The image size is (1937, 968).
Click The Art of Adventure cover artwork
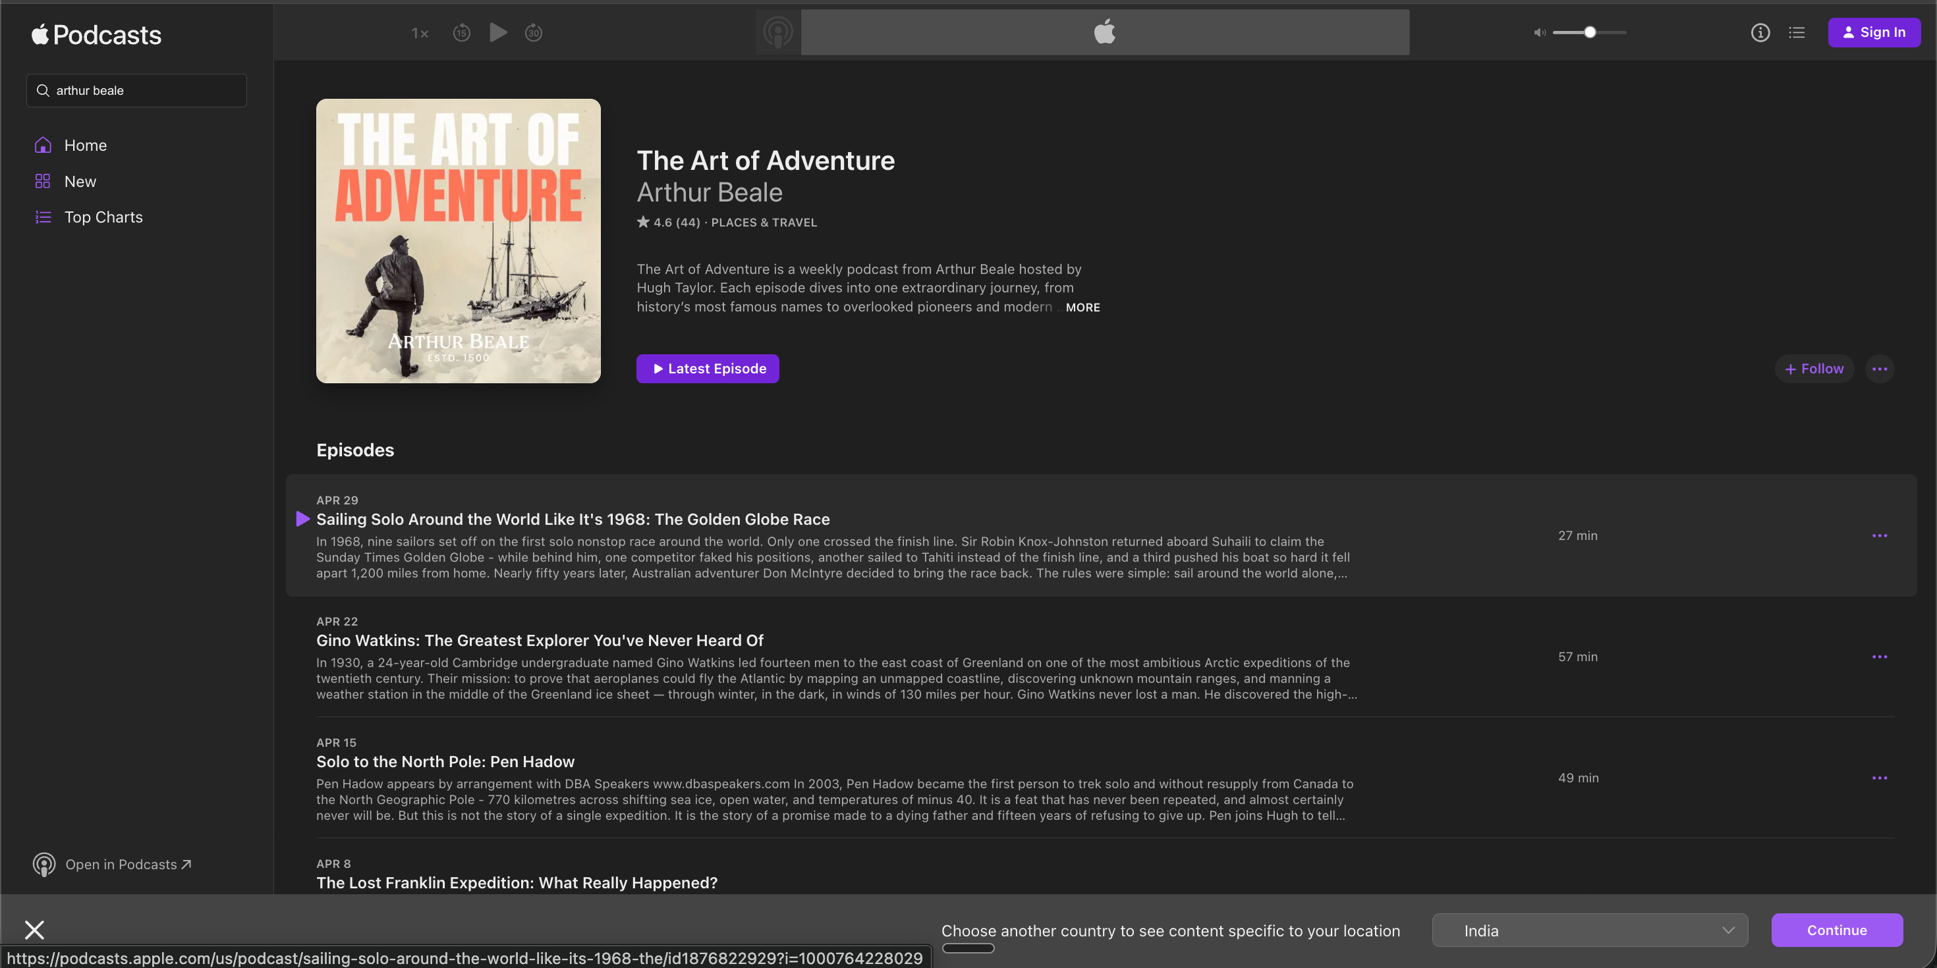tap(459, 240)
